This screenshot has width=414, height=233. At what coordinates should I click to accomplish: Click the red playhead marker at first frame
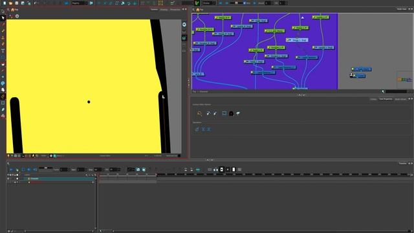(x=99, y=175)
